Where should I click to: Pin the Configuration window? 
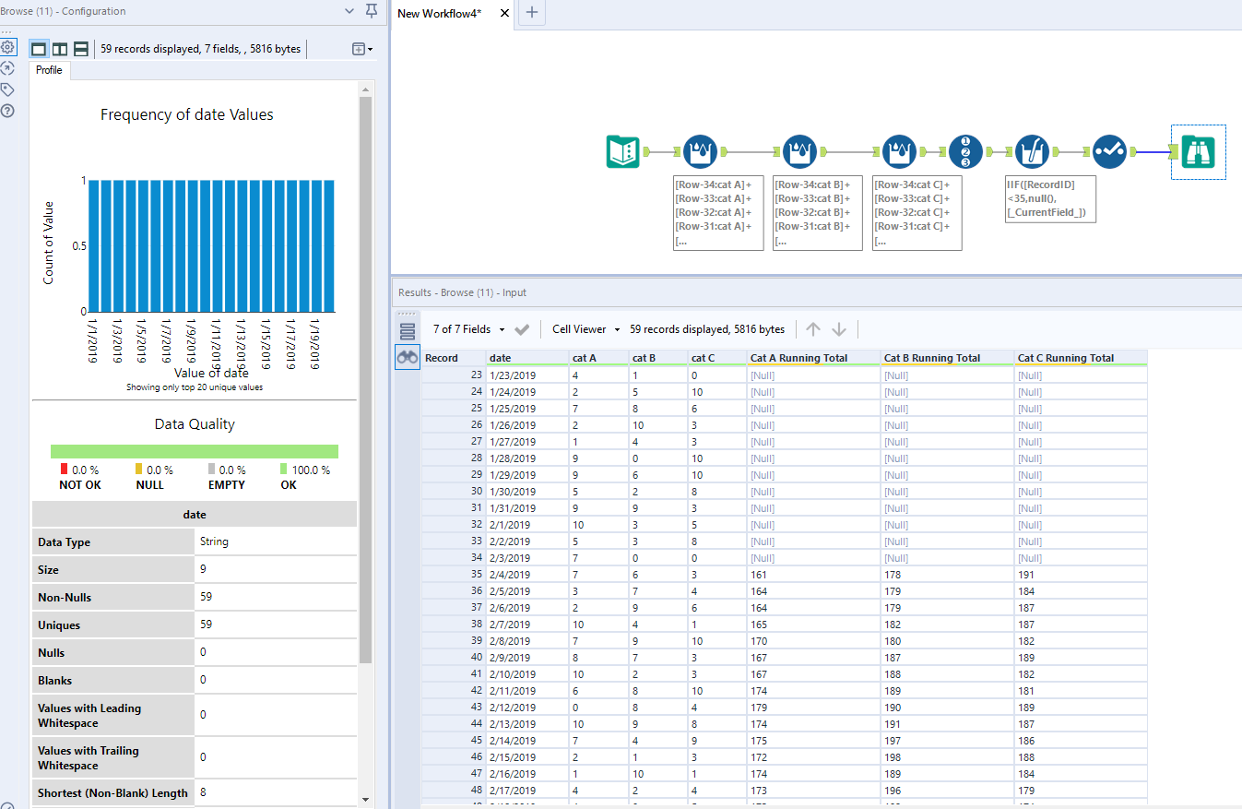click(372, 11)
